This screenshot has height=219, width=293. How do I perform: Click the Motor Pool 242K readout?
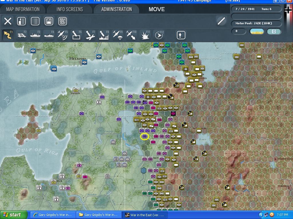[x=256, y=23]
